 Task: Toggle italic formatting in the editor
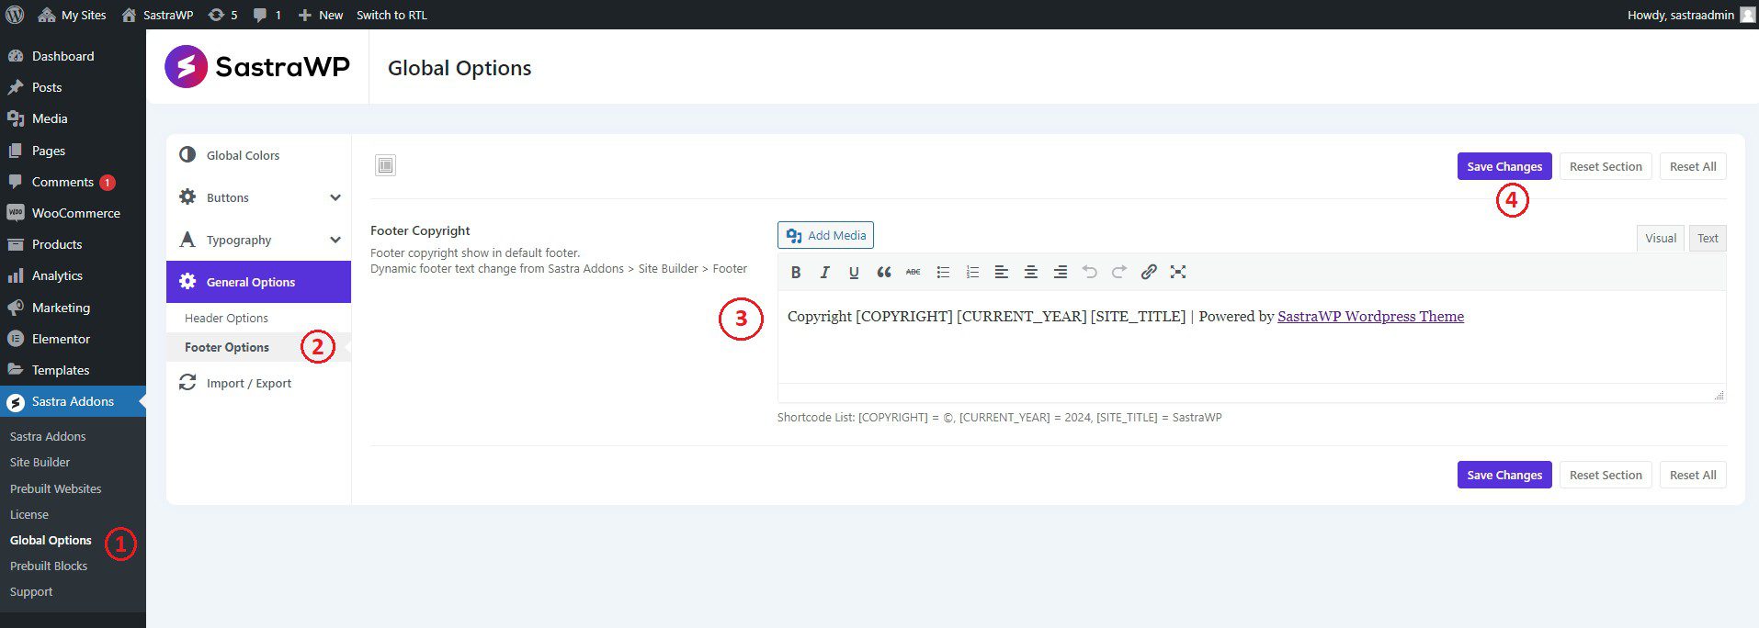(825, 272)
